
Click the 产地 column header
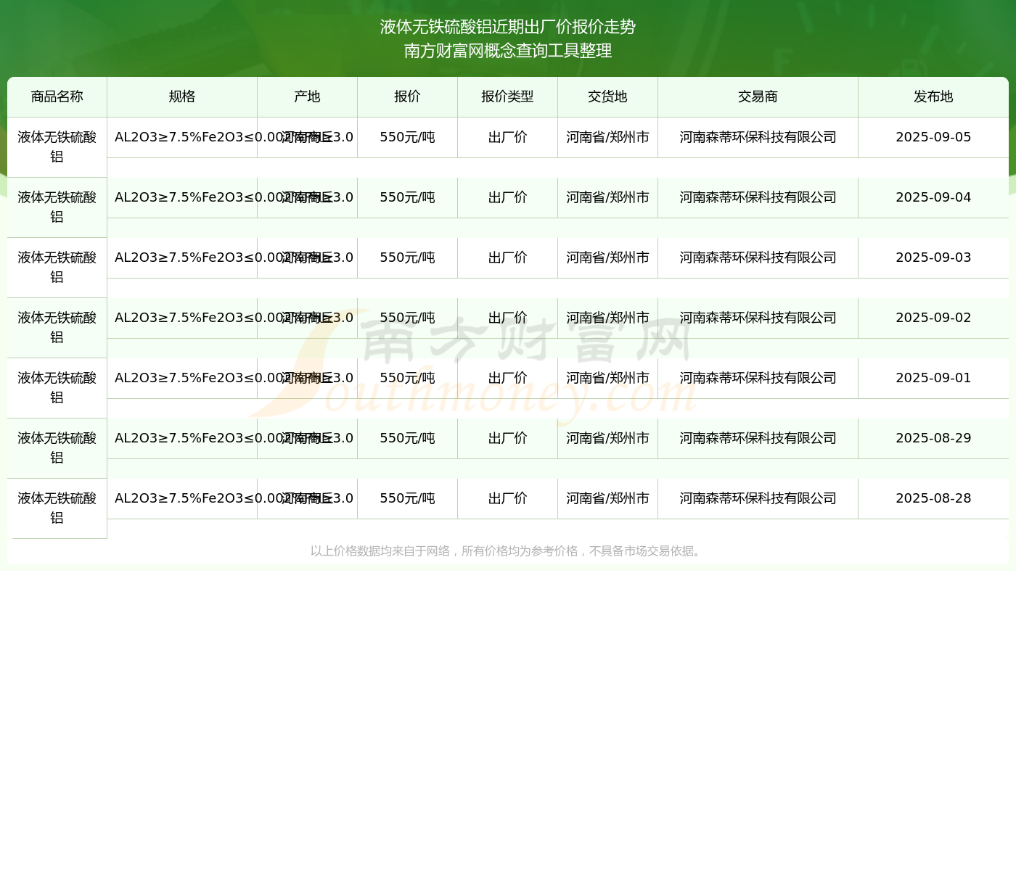tap(307, 96)
